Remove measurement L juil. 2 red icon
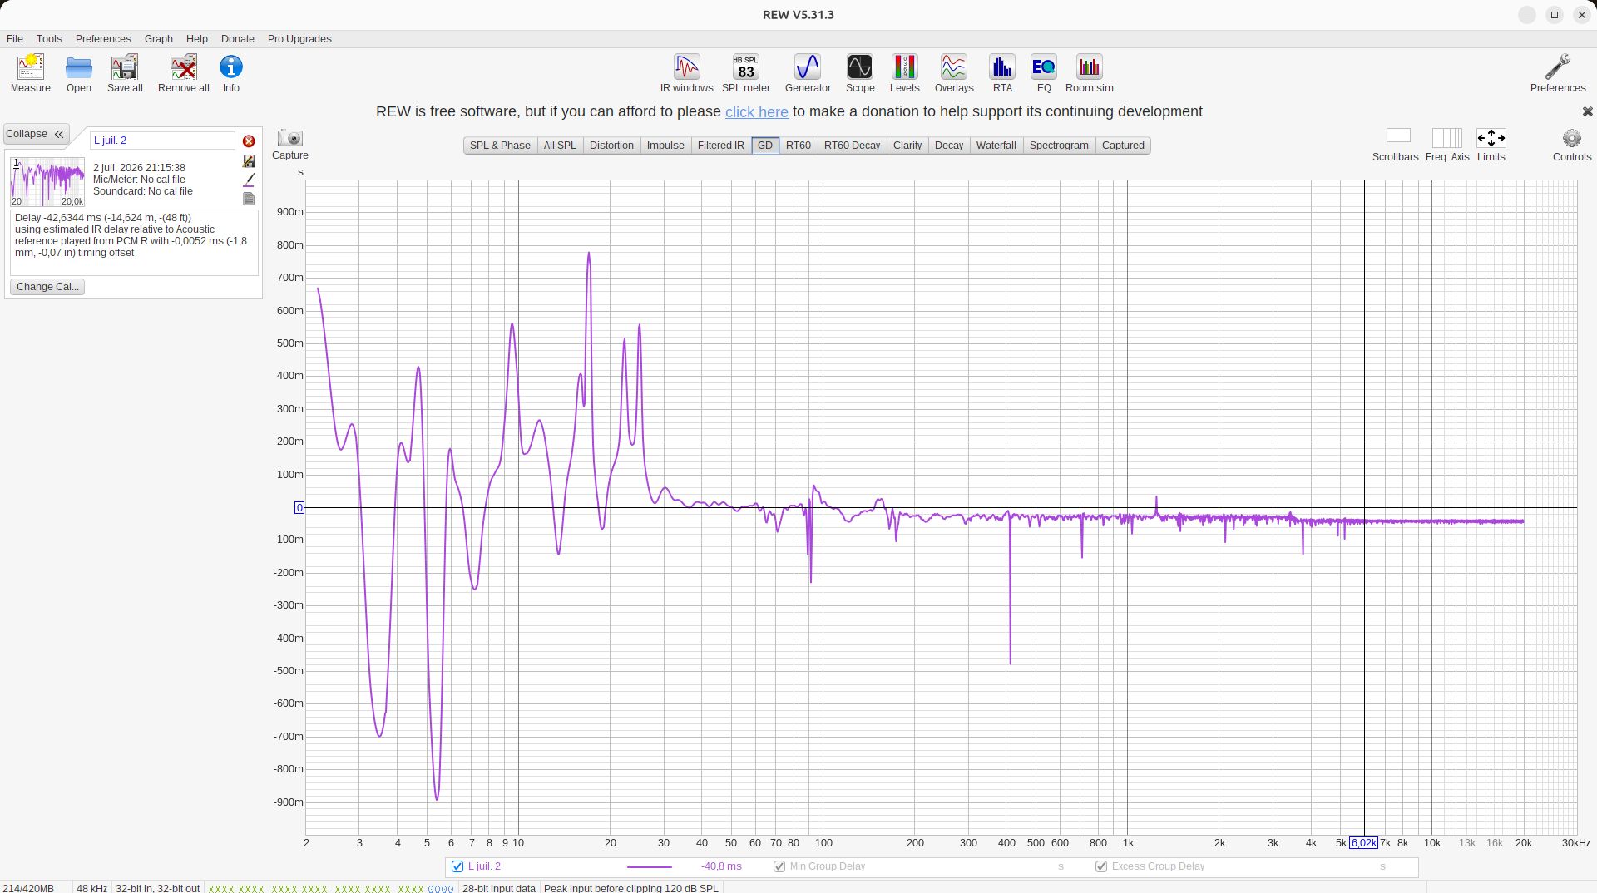This screenshot has height=893, width=1597. [x=249, y=141]
